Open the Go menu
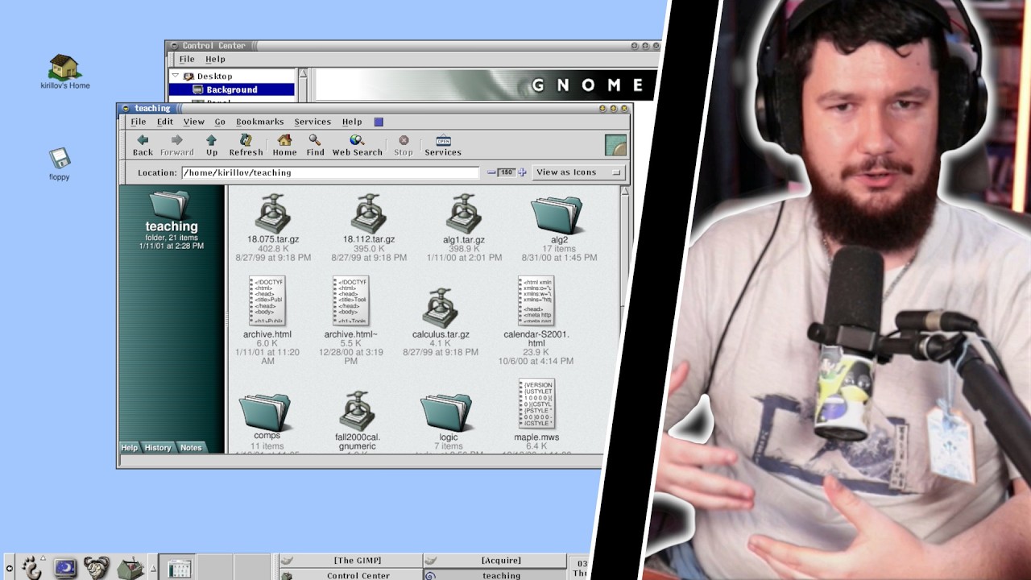 point(220,122)
